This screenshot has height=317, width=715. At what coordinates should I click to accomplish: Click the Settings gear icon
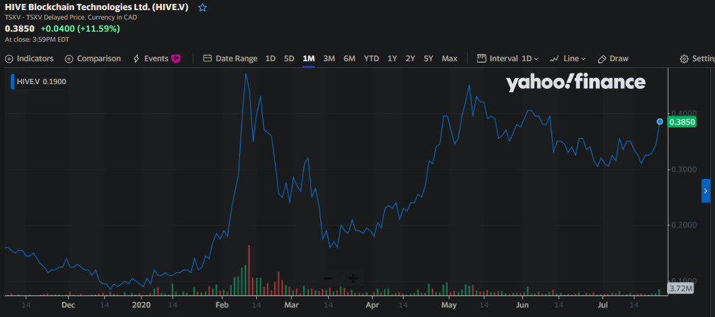(x=684, y=59)
